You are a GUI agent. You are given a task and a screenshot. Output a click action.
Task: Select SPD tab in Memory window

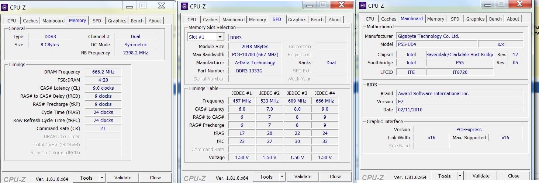pos(97,21)
